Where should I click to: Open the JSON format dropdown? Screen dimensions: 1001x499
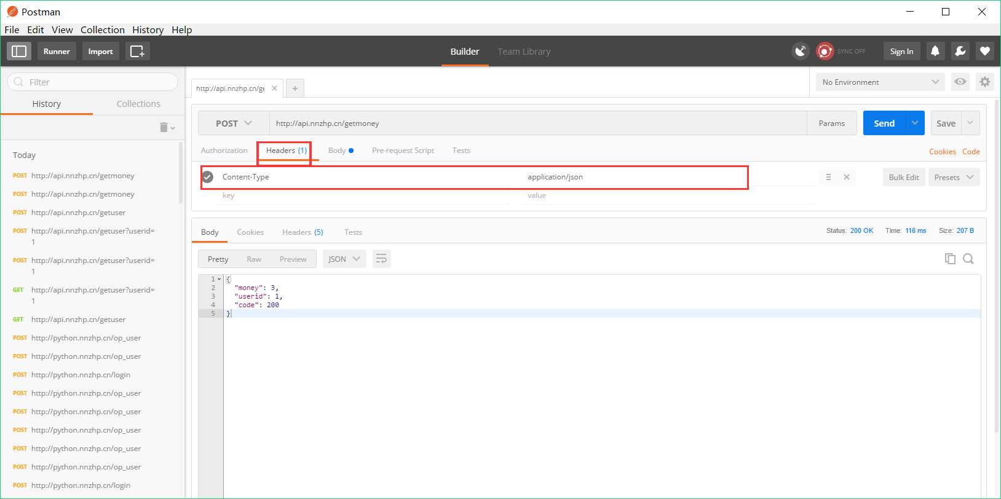tap(344, 259)
